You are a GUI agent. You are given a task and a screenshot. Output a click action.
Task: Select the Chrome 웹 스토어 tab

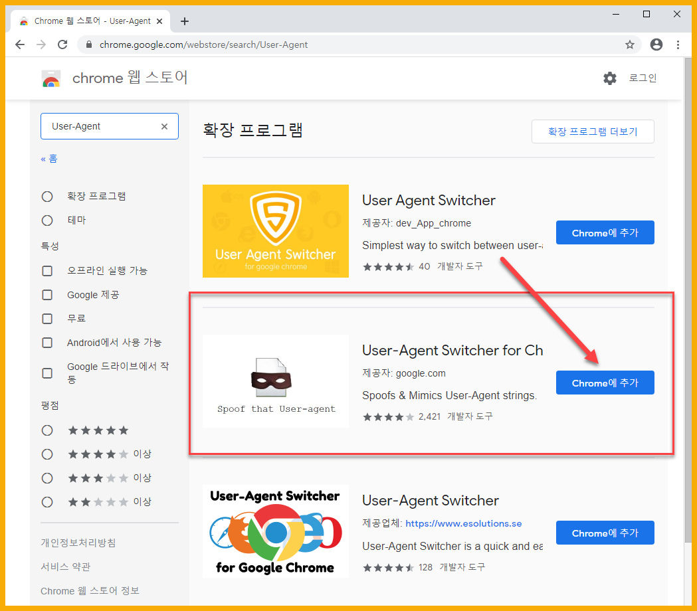tap(90, 21)
